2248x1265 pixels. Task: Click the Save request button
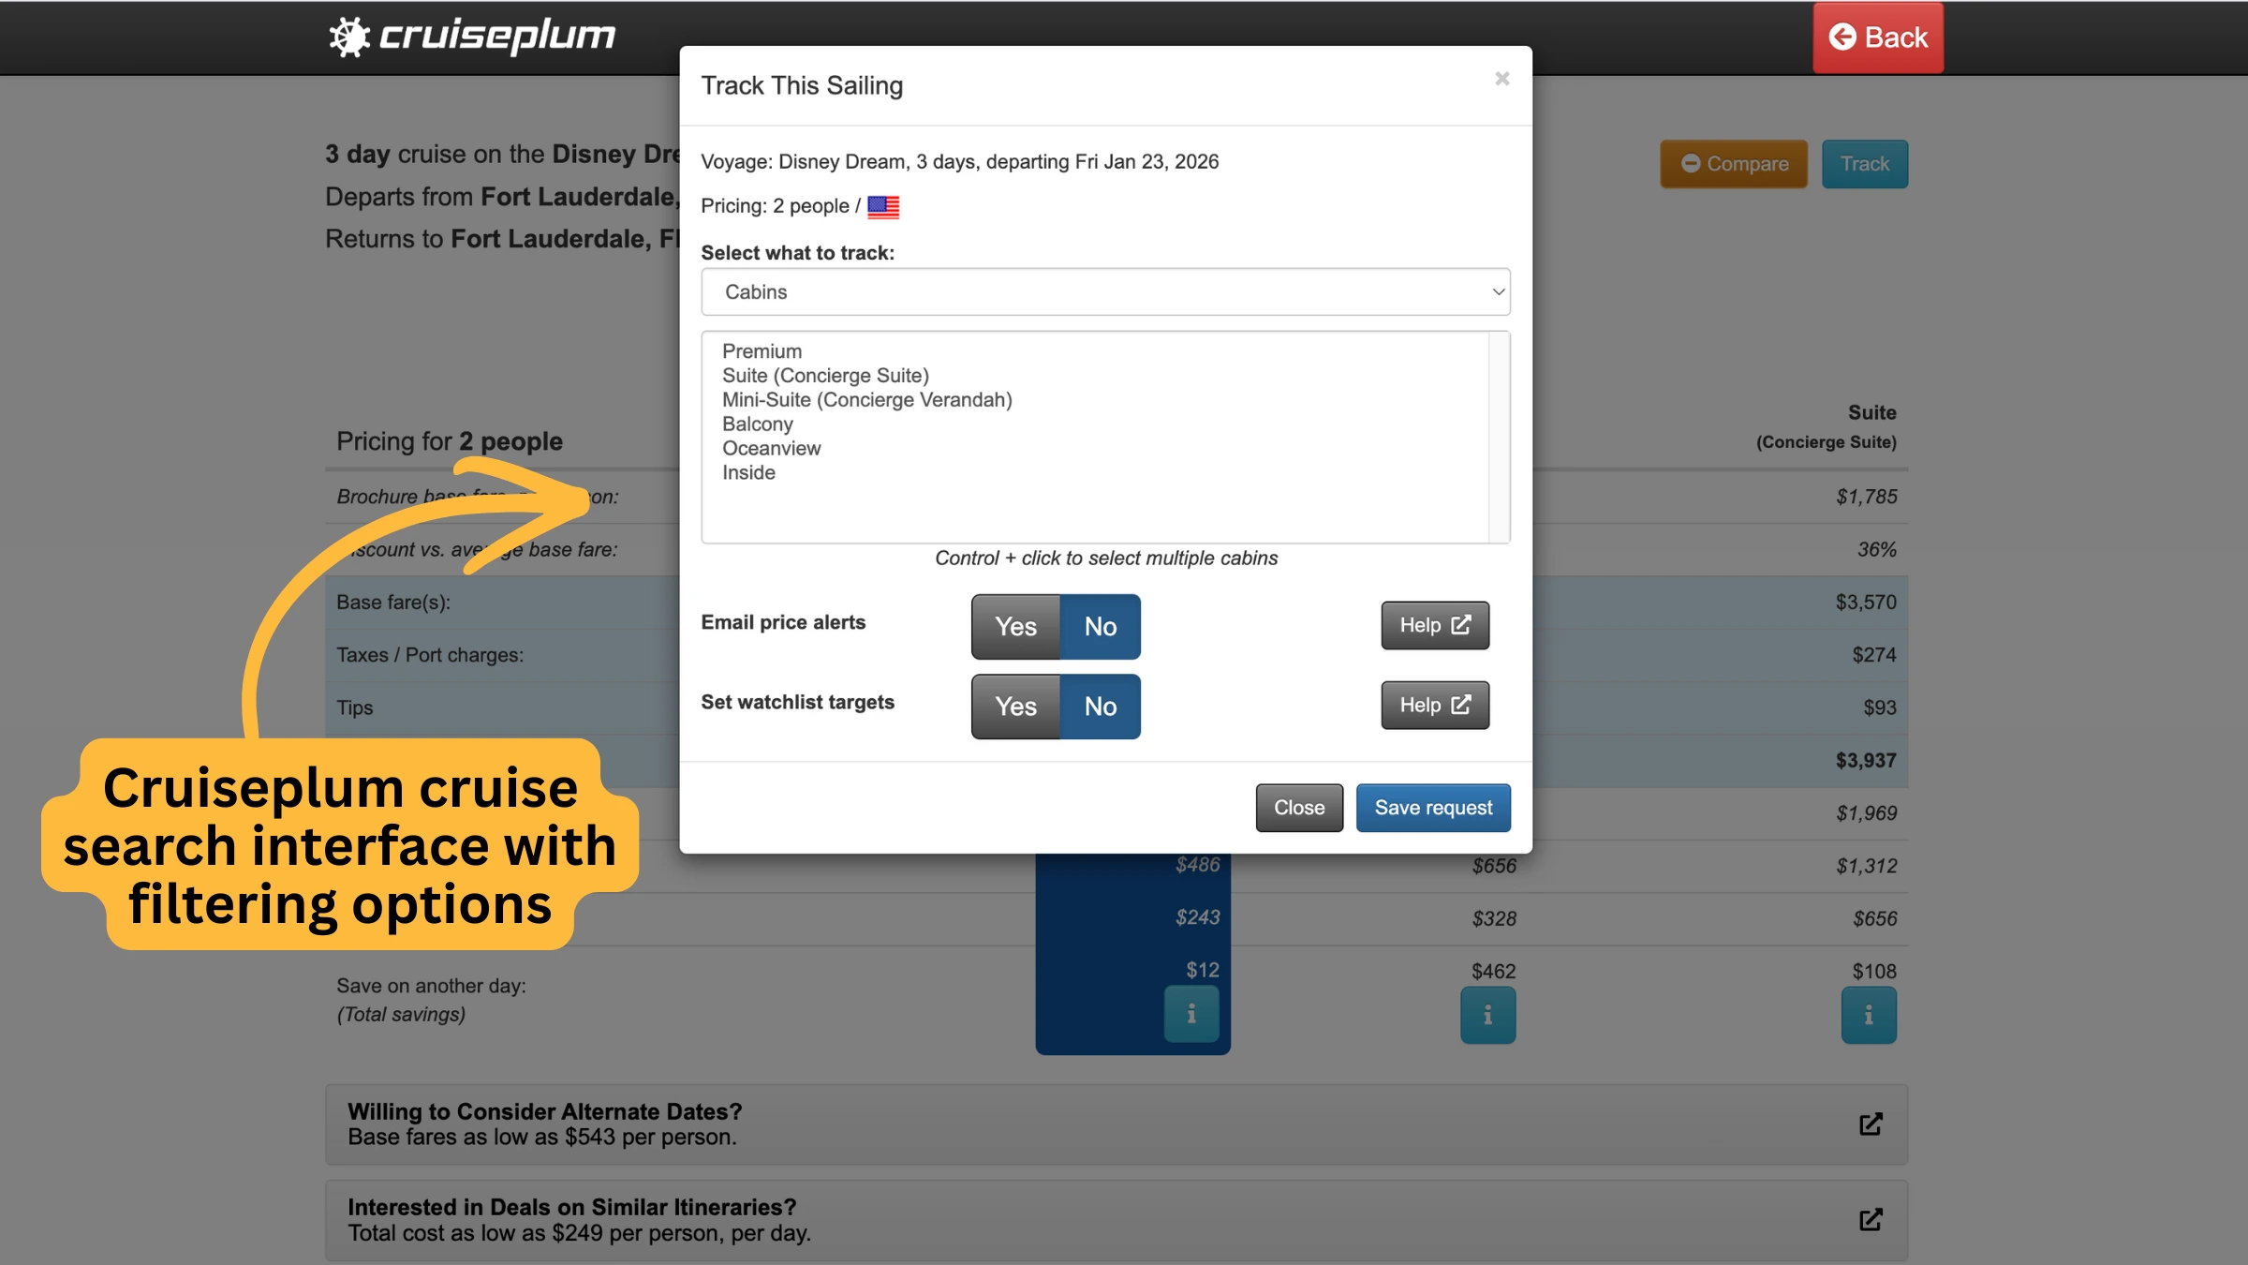coord(1432,808)
